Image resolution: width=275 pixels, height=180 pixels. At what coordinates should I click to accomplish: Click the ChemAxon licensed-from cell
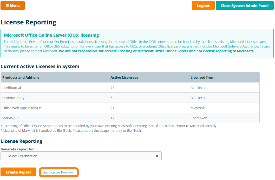pyautogui.click(x=199, y=118)
